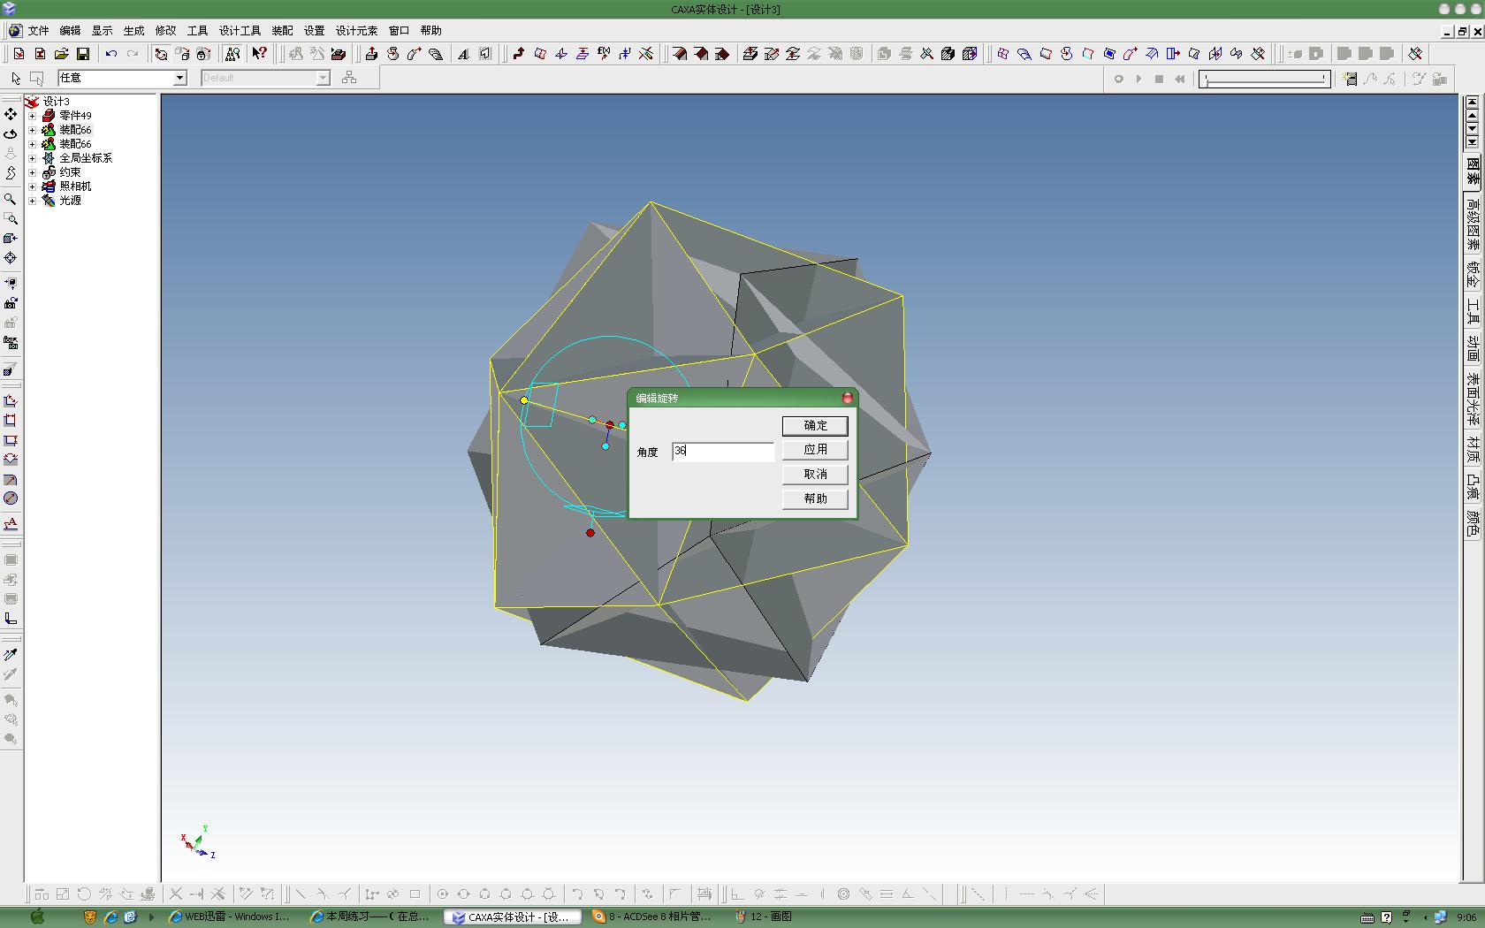The height and width of the screenshot is (928, 1485).
Task: Click the orbit rotate camera icon
Action: [x=11, y=134]
